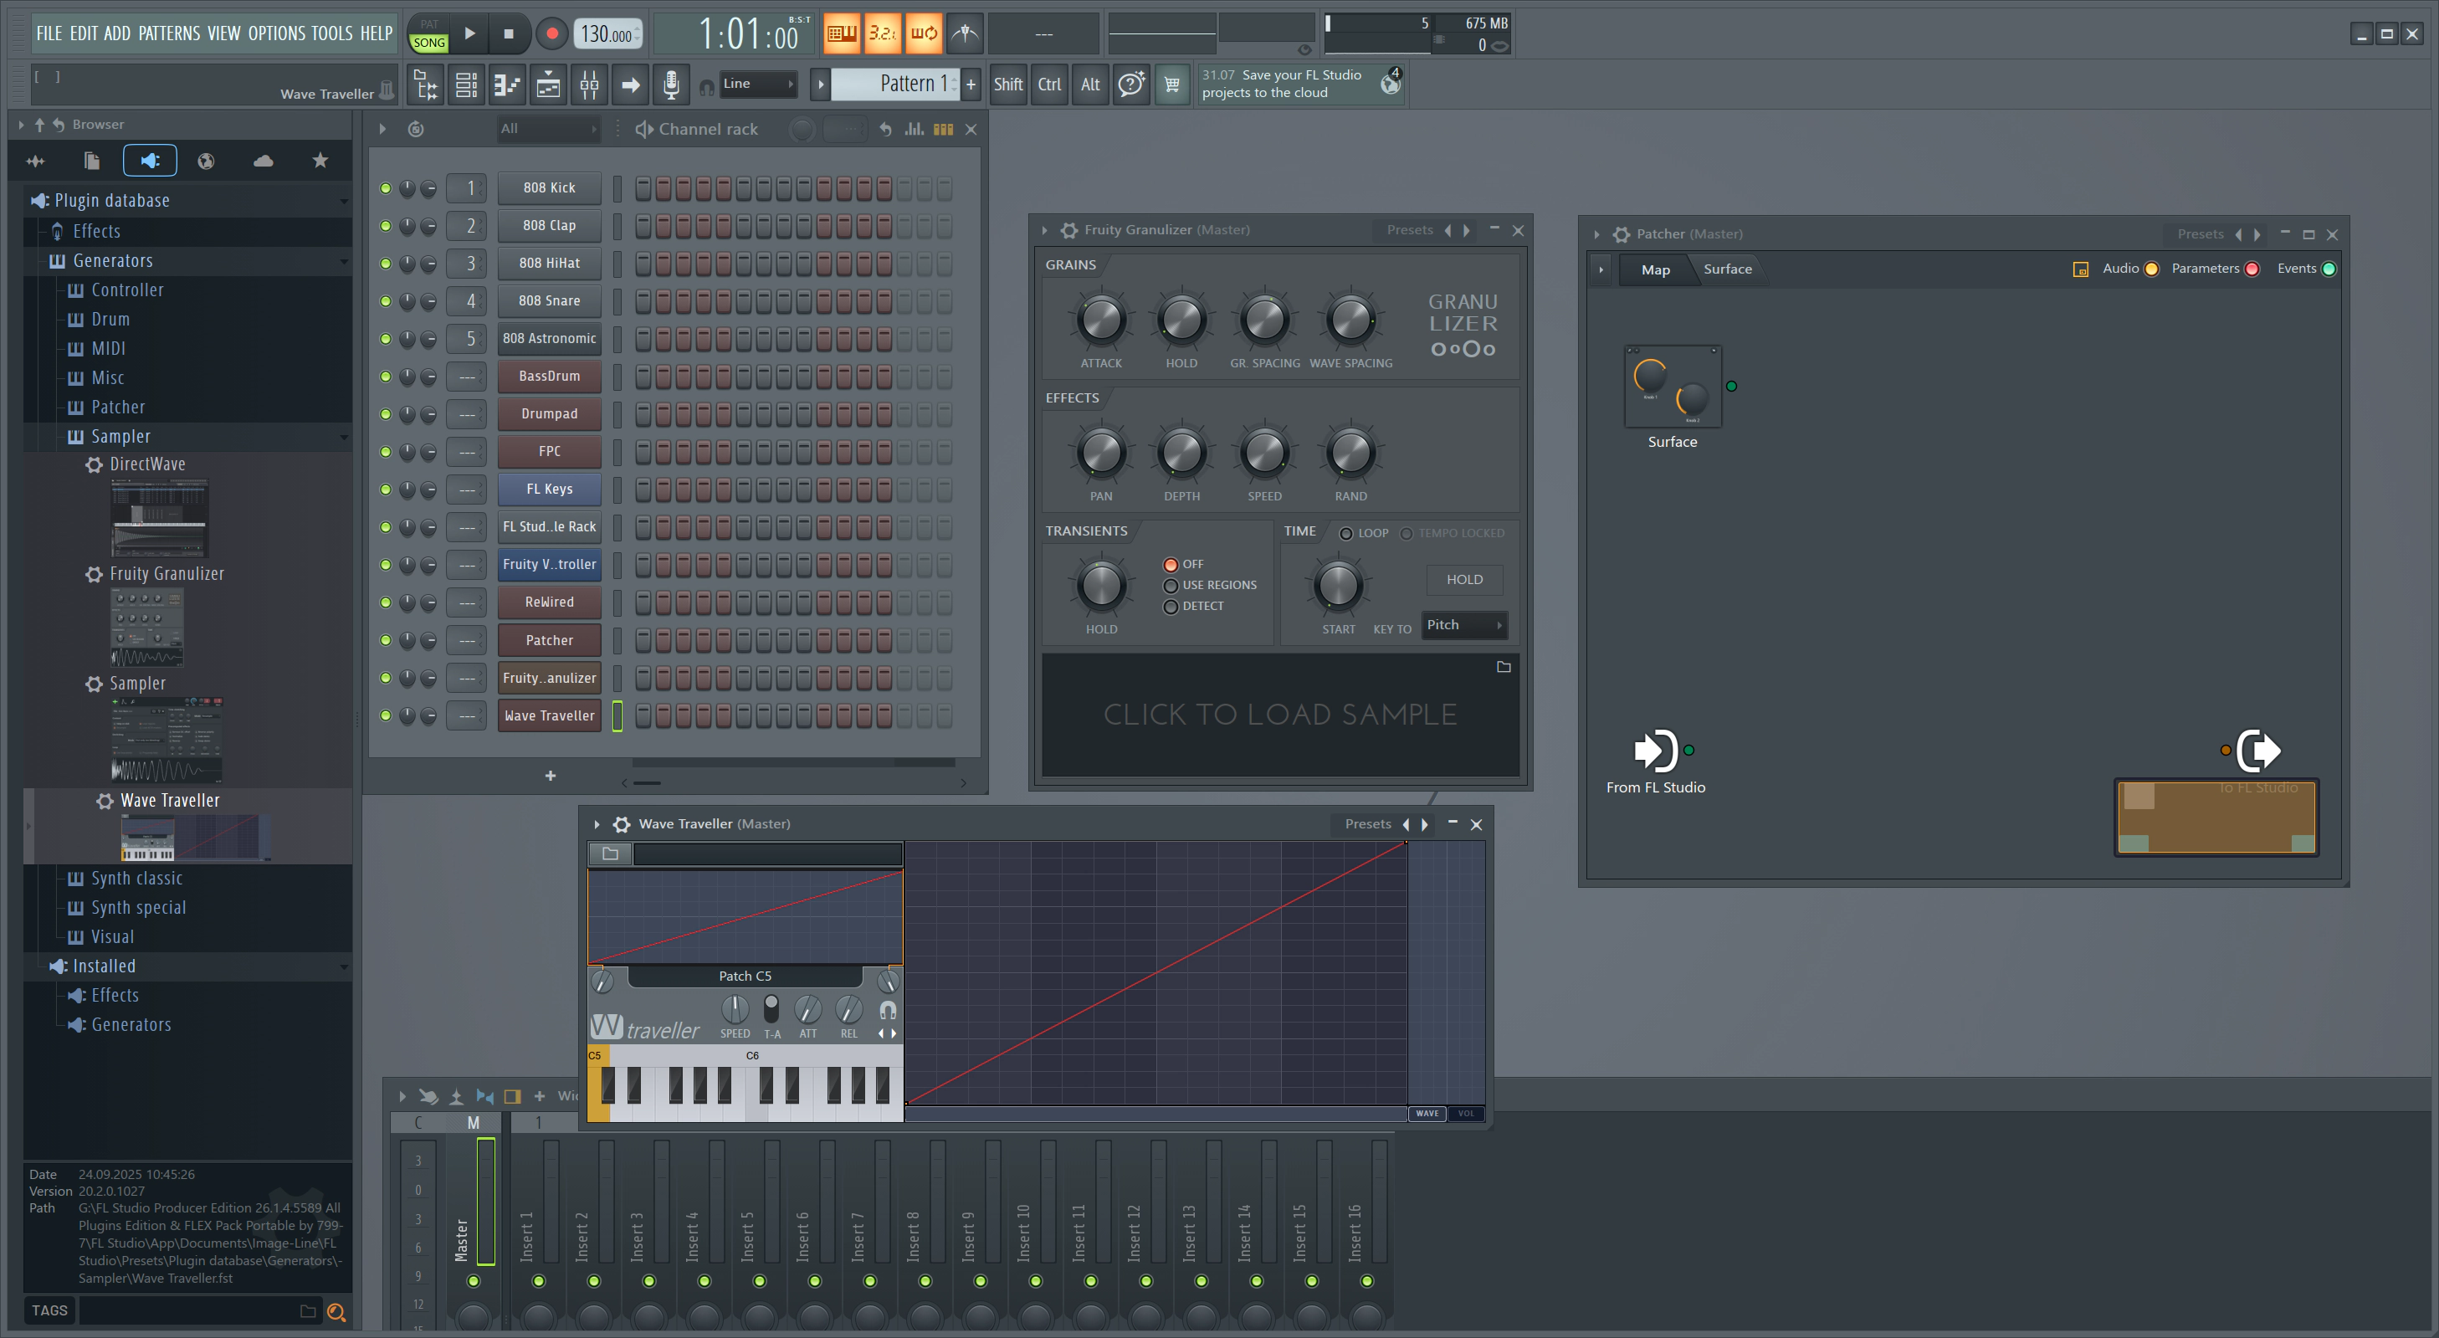Open the Mixer toolbar icon
Image resolution: width=2439 pixels, height=1338 pixels.
589,85
